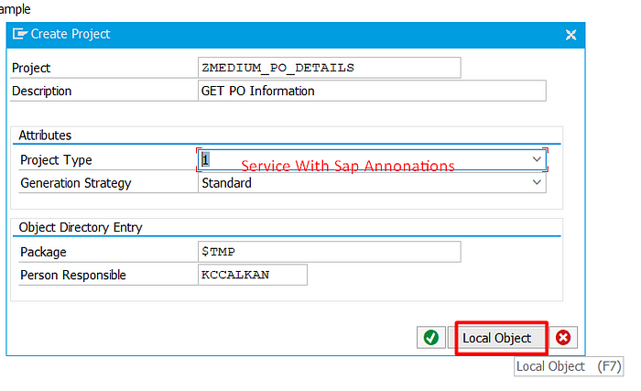Click the Local Object (F7) tooltip
Image resolution: width=641 pixels, height=391 pixels.
[569, 366]
